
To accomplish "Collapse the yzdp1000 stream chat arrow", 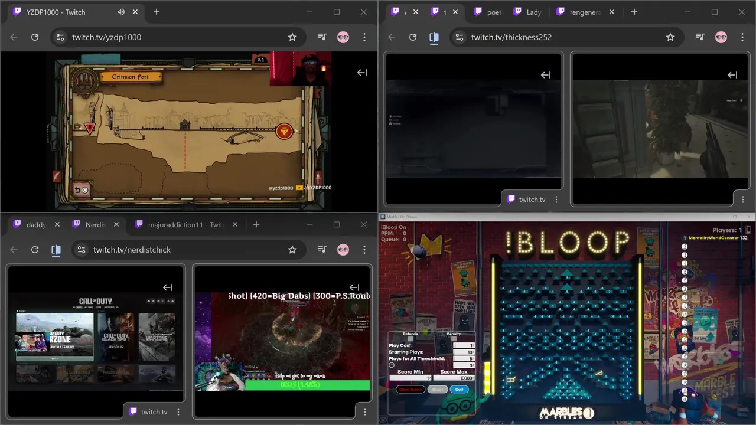I will tap(362, 73).
